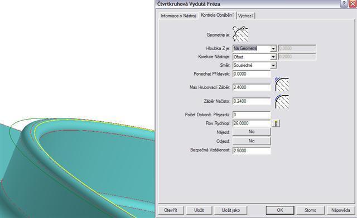Click the Počet Dokonč. Přejezdů field
The height and width of the screenshot is (218, 357).
pyautogui.click(x=252, y=115)
